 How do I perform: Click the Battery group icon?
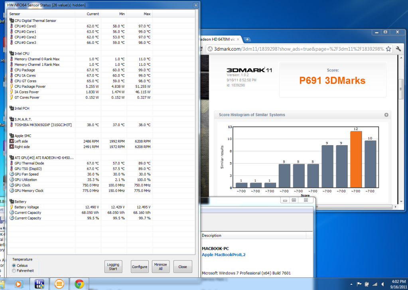coord(12,201)
